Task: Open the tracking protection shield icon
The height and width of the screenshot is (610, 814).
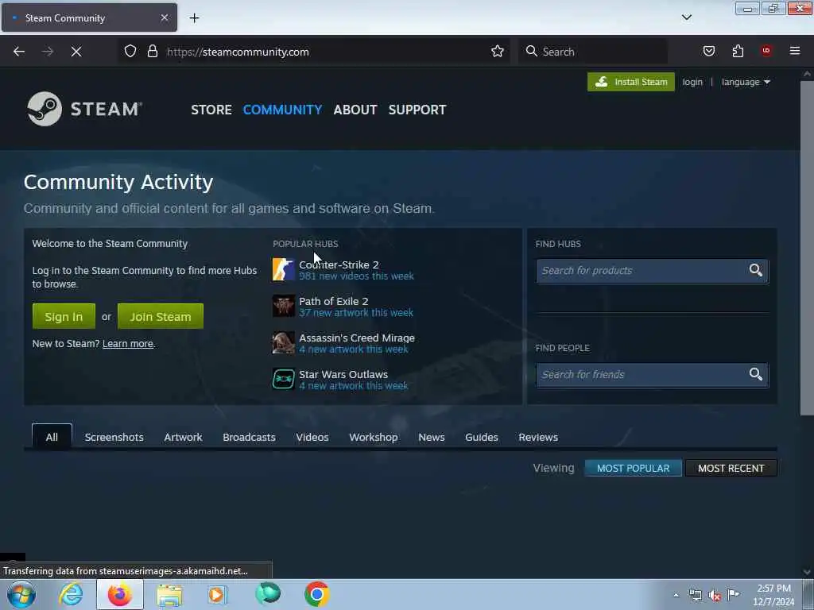Action: (x=130, y=52)
